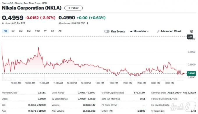
Task: Choose the YTD range tab
Action: point(37,31)
